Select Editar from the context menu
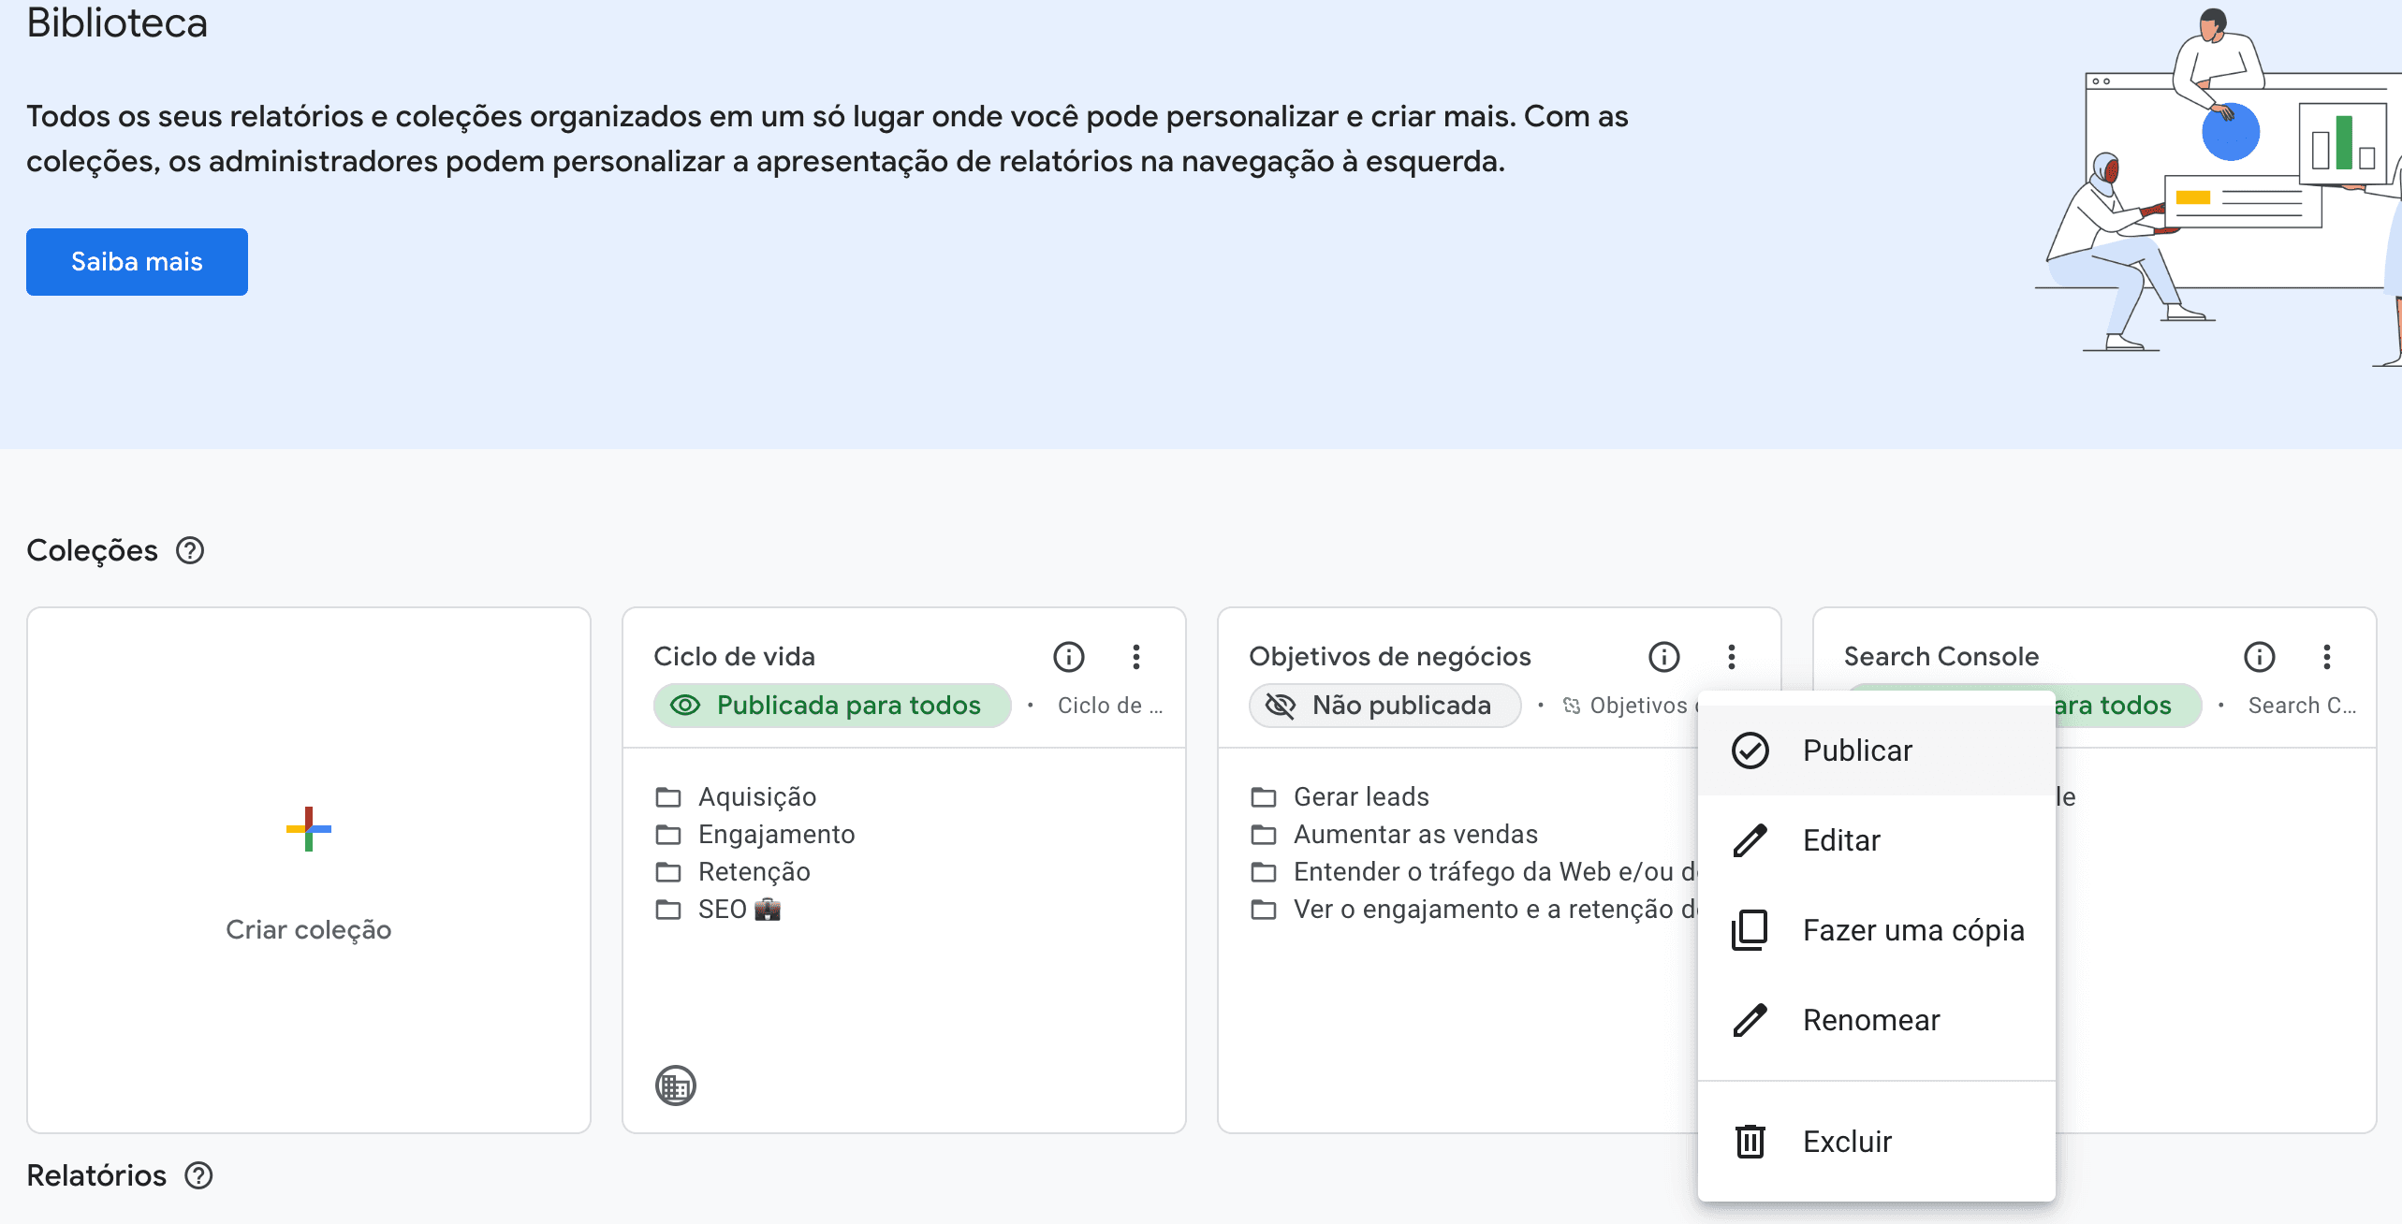The height and width of the screenshot is (1224, 2402). [x=1840, y=839]
